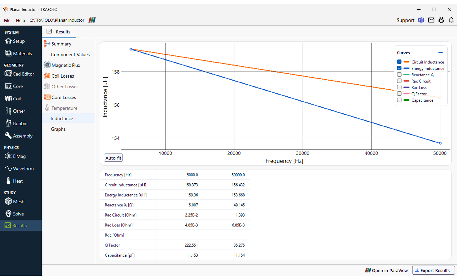Click the Circuit Inductance [uH] row label
Image resolution: width=457 pixels, height=280 pixels.
125,185
